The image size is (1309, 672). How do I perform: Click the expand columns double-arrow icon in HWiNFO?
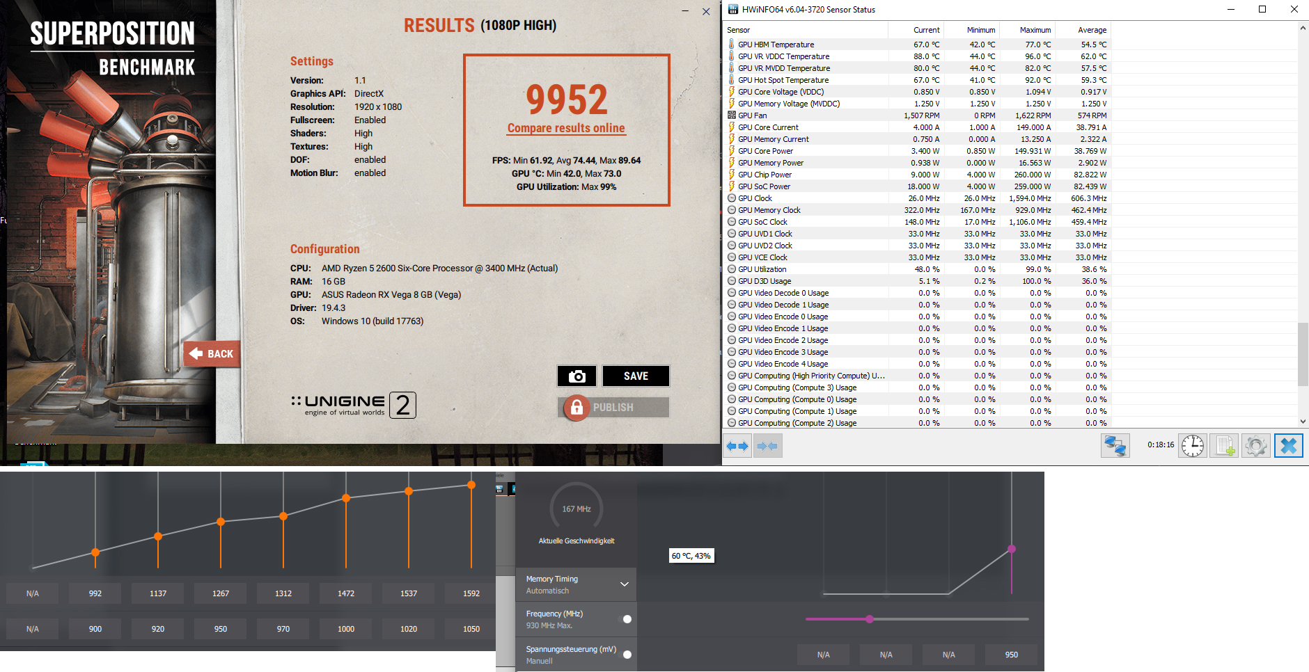point(737,446)
